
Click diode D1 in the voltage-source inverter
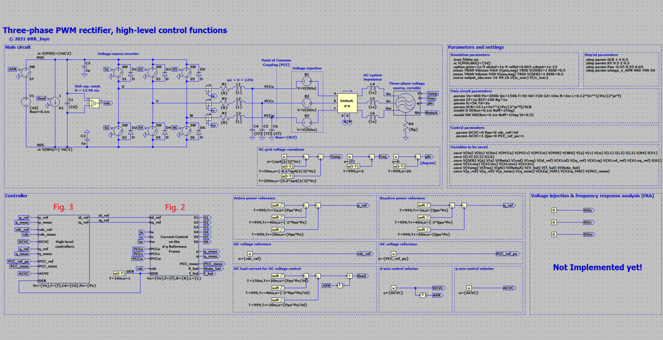pos(131,73)
